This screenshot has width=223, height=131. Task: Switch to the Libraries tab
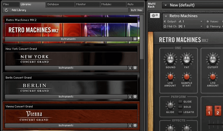pyautogui.click(x=33, y=4)
